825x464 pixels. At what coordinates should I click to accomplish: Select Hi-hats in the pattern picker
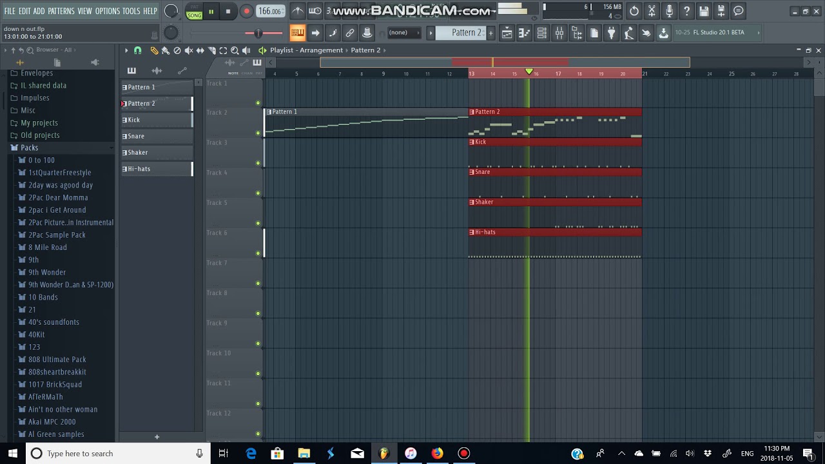tap(157, 169)
